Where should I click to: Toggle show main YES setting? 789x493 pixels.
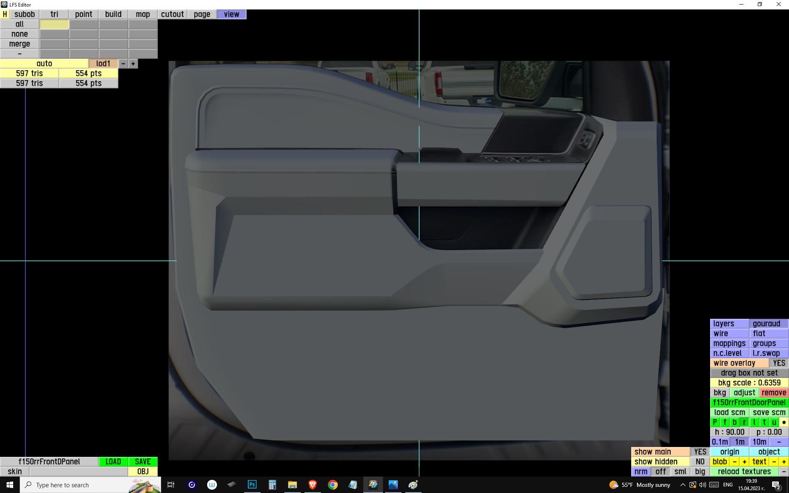(x=700, y=452)
